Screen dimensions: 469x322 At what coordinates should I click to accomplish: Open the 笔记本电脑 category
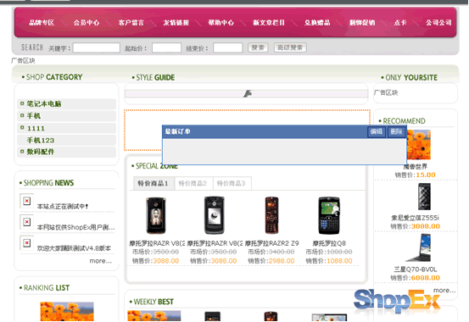(44, 103)
